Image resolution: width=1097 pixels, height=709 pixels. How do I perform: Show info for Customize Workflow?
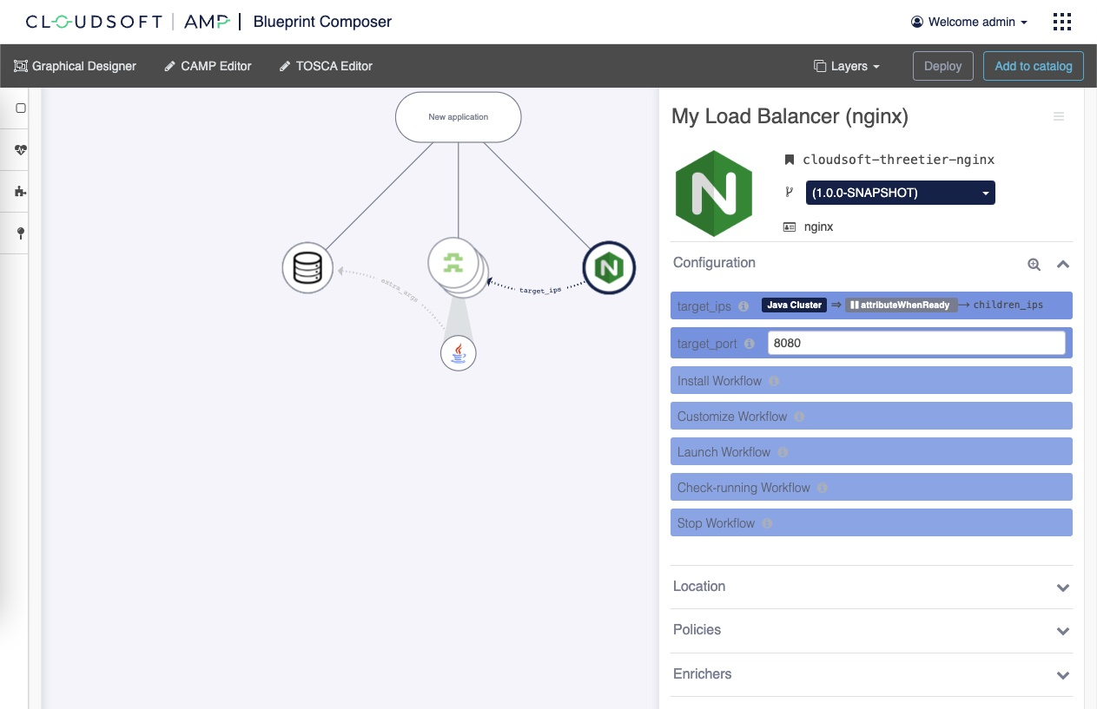point(799,417)
